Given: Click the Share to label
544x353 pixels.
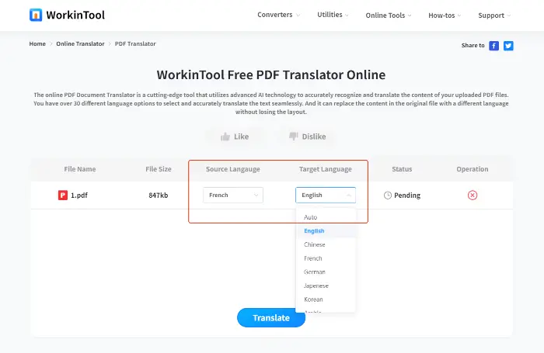Looking at the screenshot, I should (x=473, y=45).
